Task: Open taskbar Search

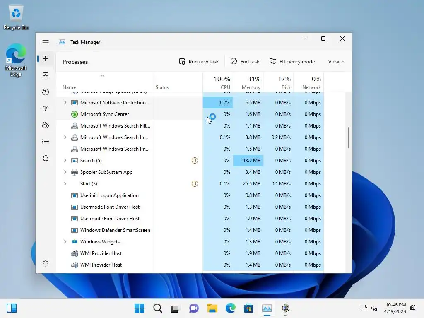Action: pyautogui.click(x=158, y=308)
